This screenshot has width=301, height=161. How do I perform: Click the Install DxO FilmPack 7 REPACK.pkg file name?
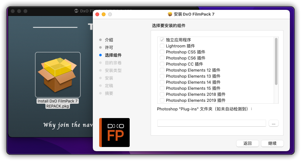(x=58, y=103)
